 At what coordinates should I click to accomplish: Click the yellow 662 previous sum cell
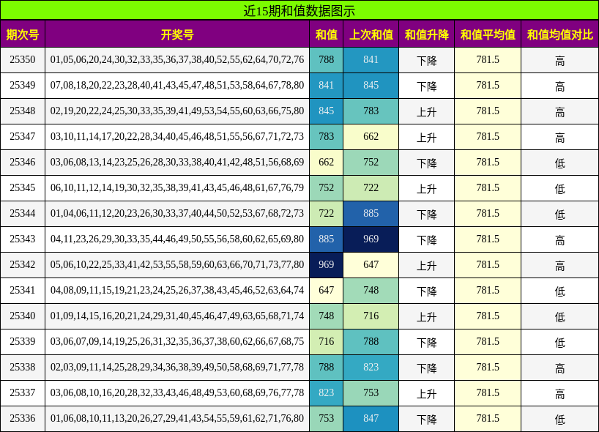click(371, 137)
